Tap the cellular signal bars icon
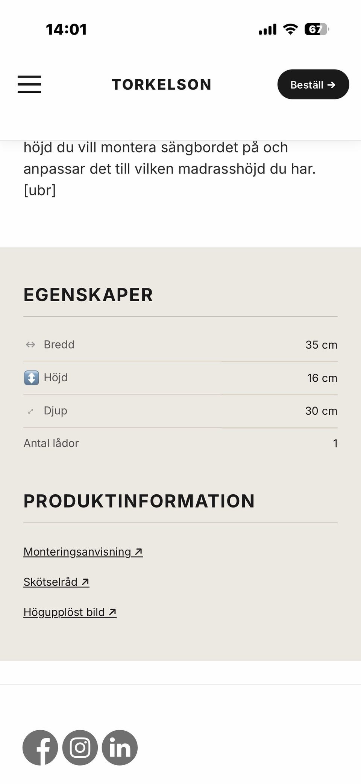Viewport: 361px width, 784px height. pyautogui.click(x=267, y=29)
